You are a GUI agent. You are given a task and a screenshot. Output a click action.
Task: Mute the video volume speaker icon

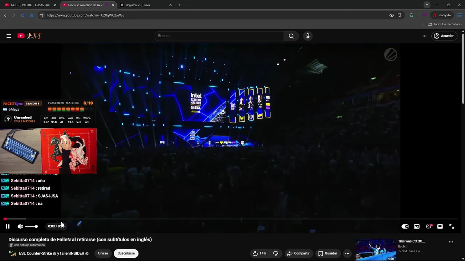(20, 227)
